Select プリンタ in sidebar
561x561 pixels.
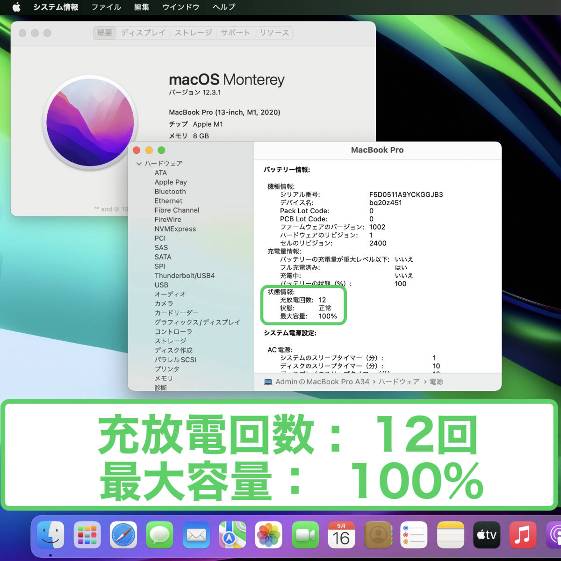(x=167, y=369)
